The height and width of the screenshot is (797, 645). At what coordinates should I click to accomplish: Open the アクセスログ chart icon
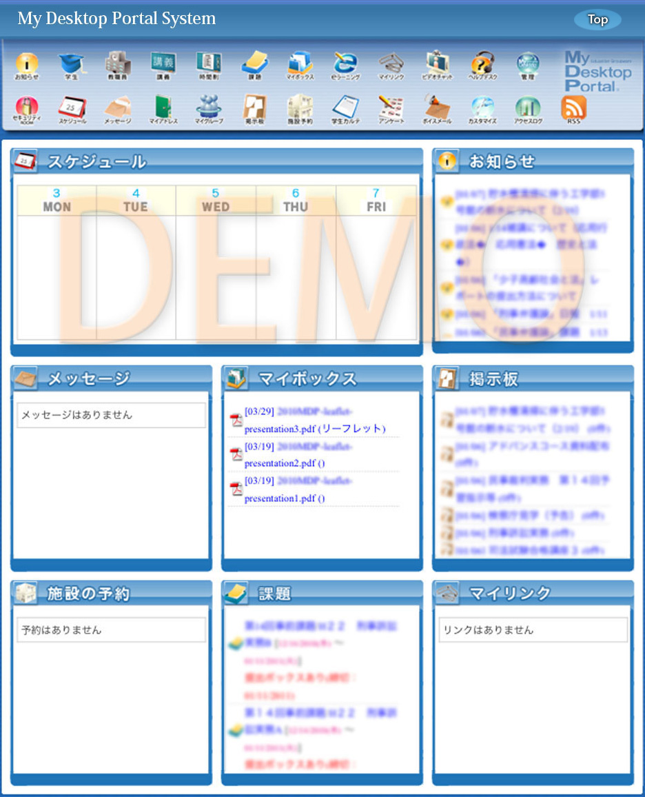528,108
